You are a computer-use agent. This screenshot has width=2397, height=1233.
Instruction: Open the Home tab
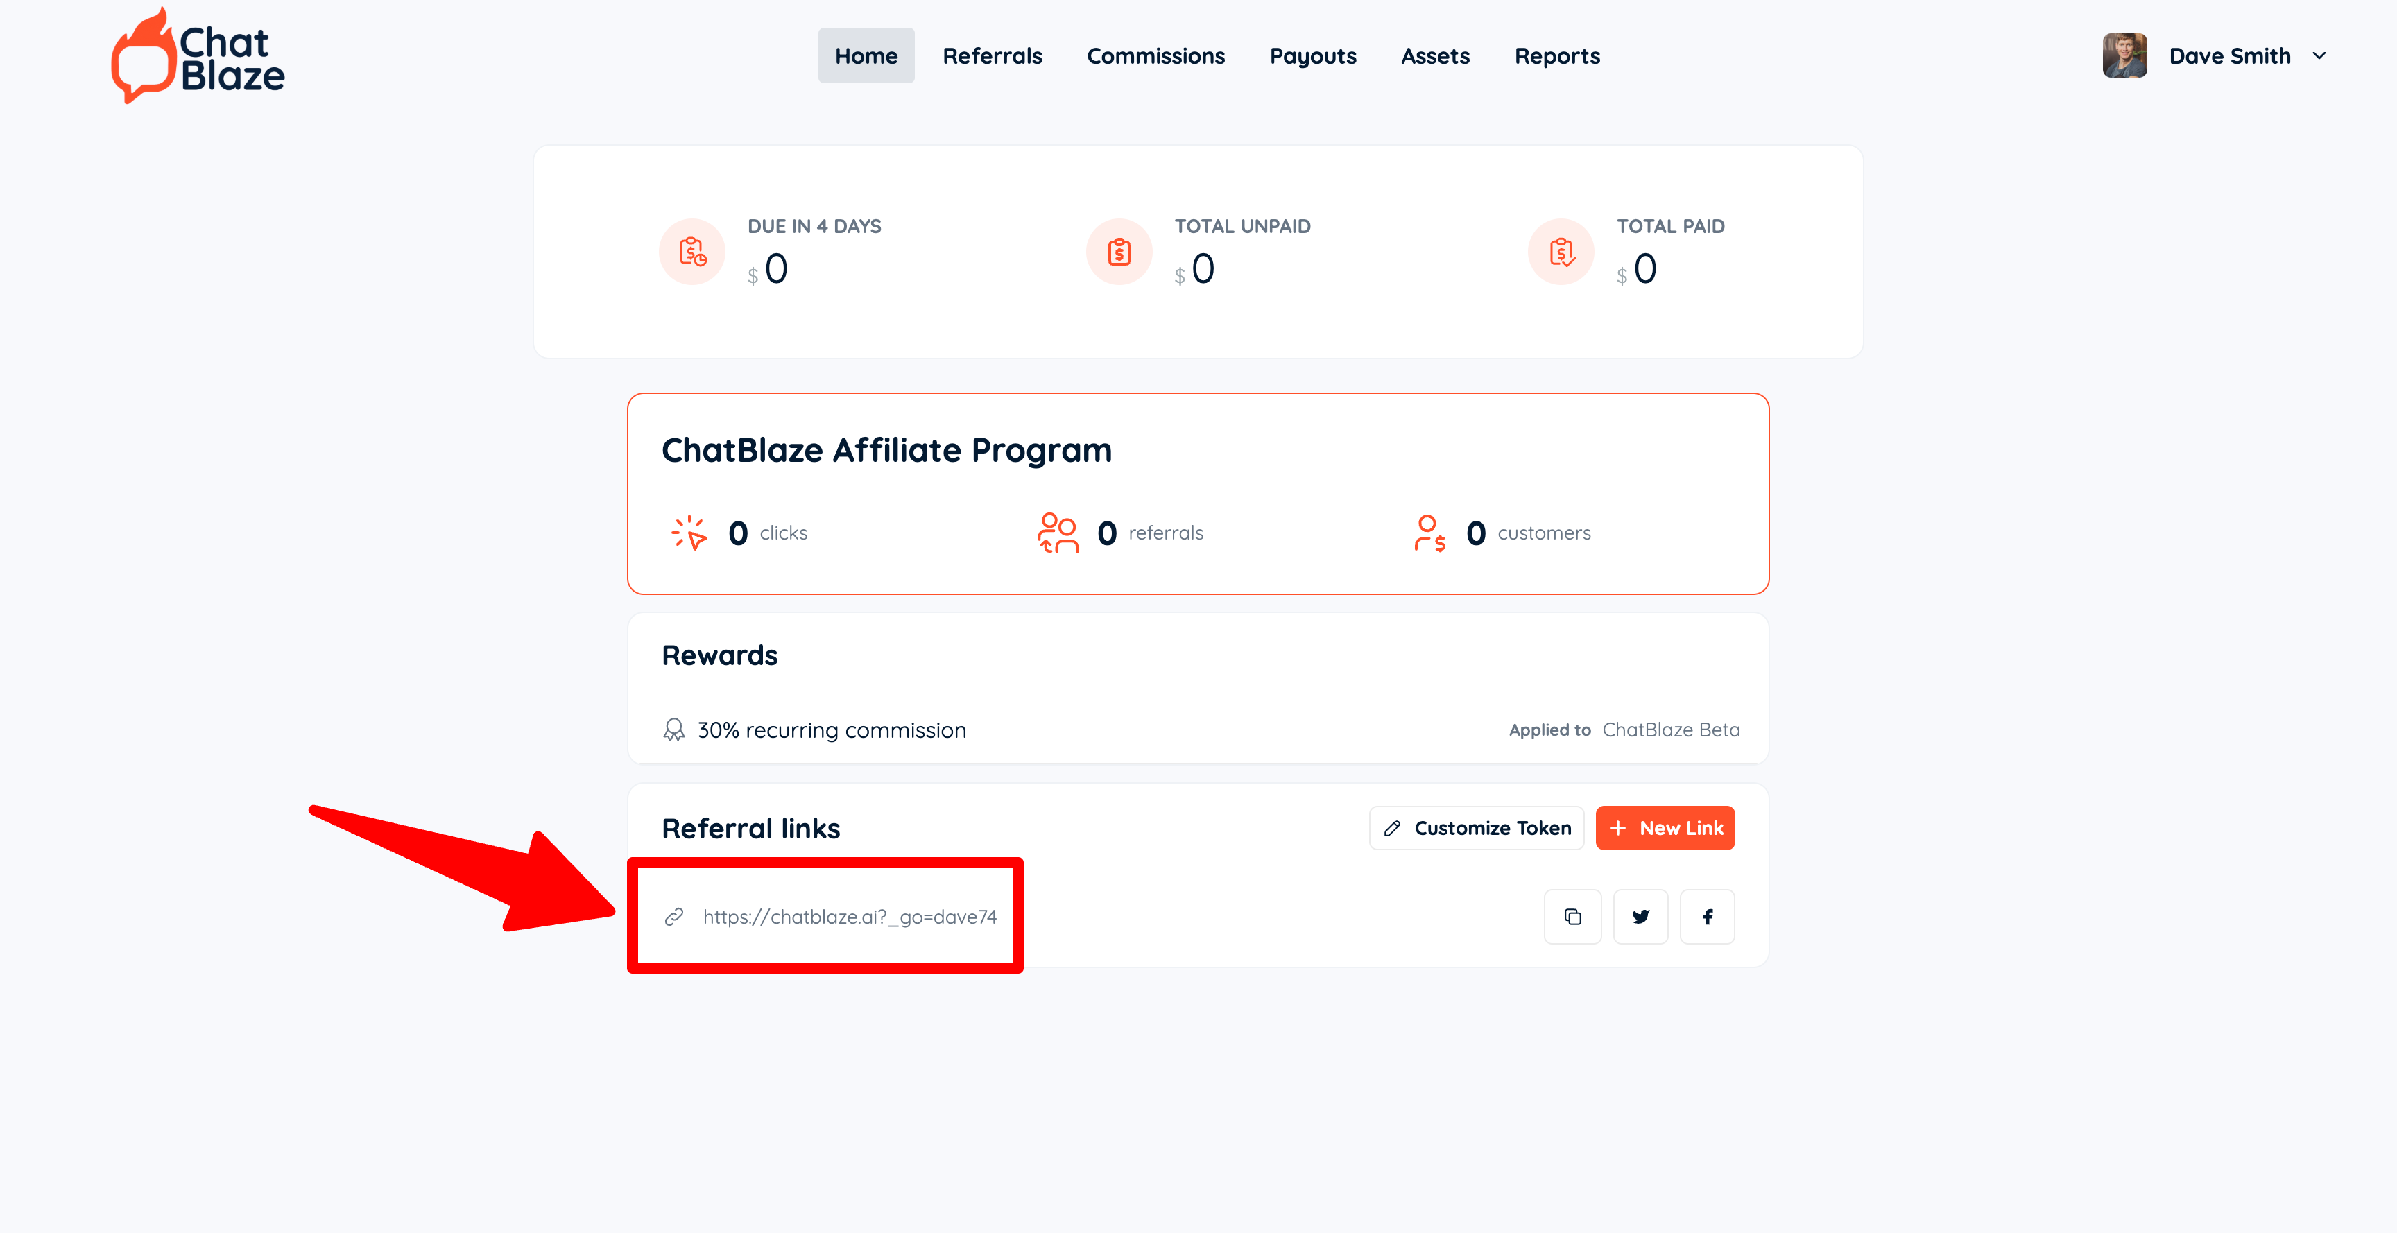866,56
